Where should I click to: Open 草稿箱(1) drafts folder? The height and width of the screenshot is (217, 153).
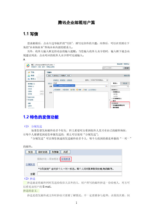[31, 86]
